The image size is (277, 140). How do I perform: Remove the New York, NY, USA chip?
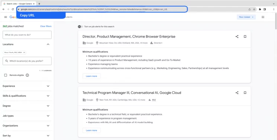[x=24, y=52]
